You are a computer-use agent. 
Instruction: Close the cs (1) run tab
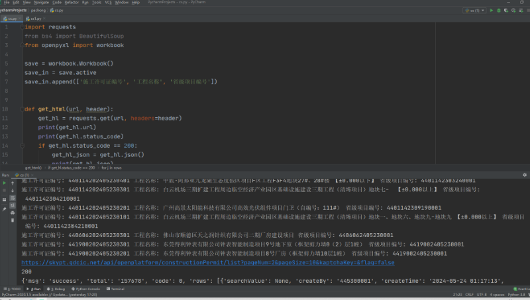pyautogui.click(x=32, y=175)
